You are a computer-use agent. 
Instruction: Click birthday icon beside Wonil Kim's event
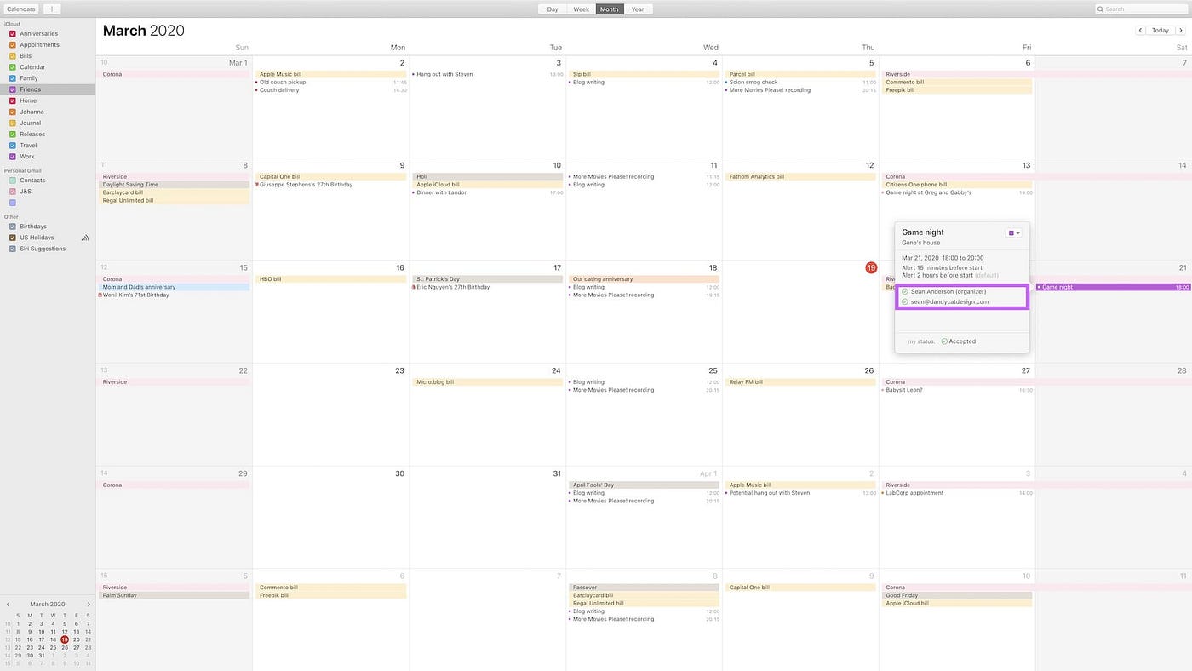pos(100,295)
